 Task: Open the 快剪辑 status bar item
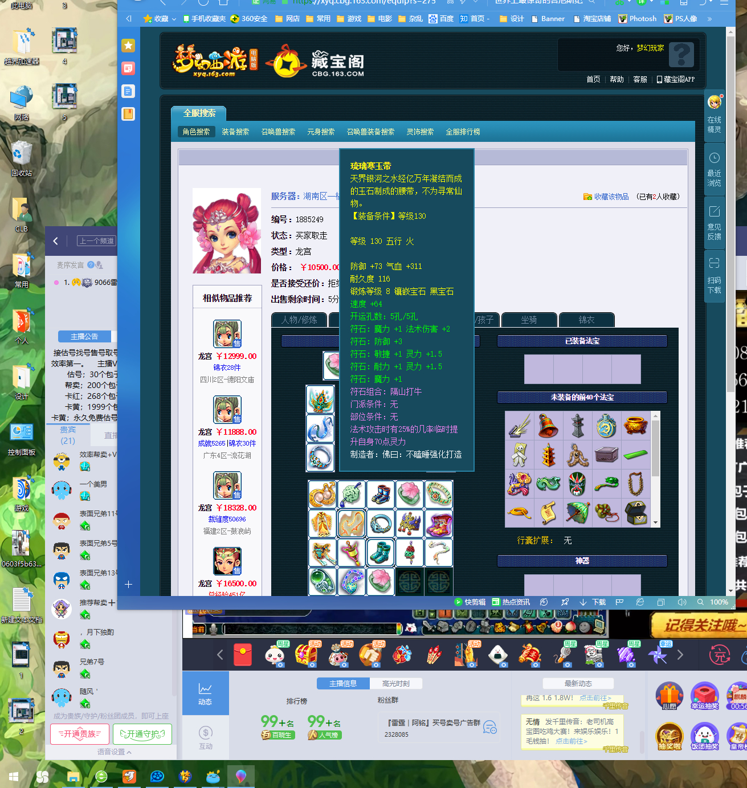tap(470, 602)
